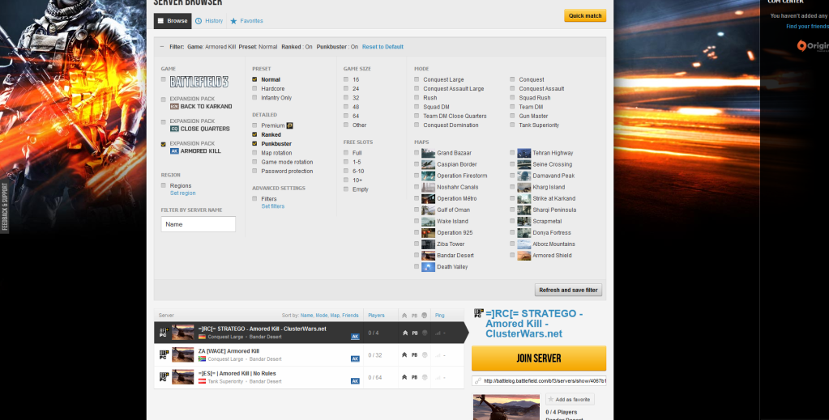Image resolution: width=829 pixels, height=420 pixels.
Task: Open Set filters under Advanced Settings
Action: (x=273, y=206)
